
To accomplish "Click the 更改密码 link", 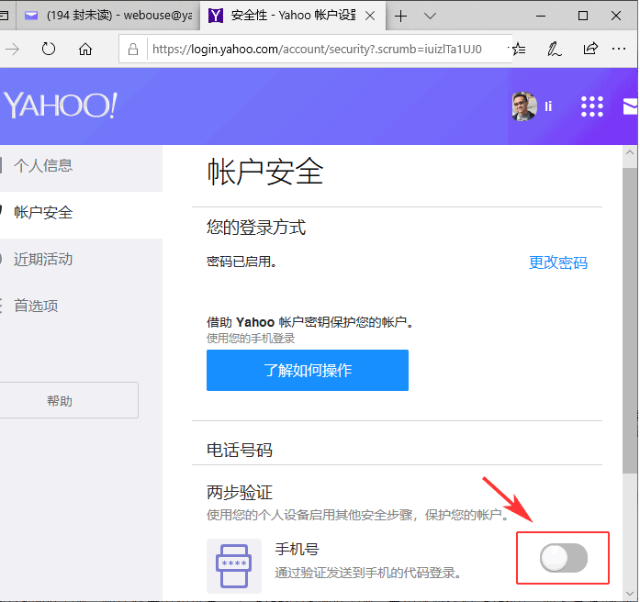I will coord(558,262).
